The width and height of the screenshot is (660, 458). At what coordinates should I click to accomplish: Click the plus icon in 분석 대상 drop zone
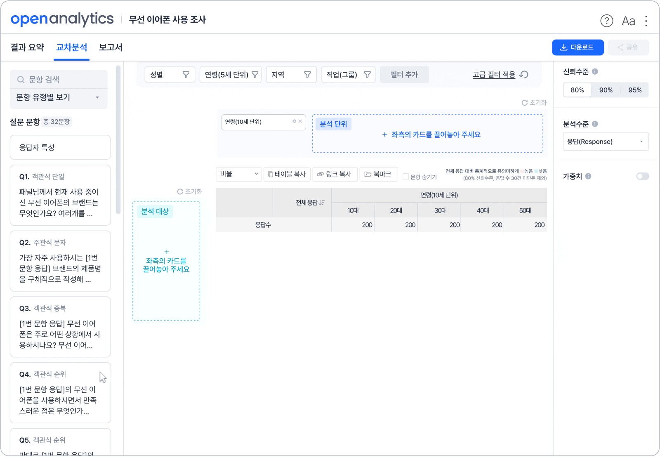pyautogui.click(x=167, y=252)
